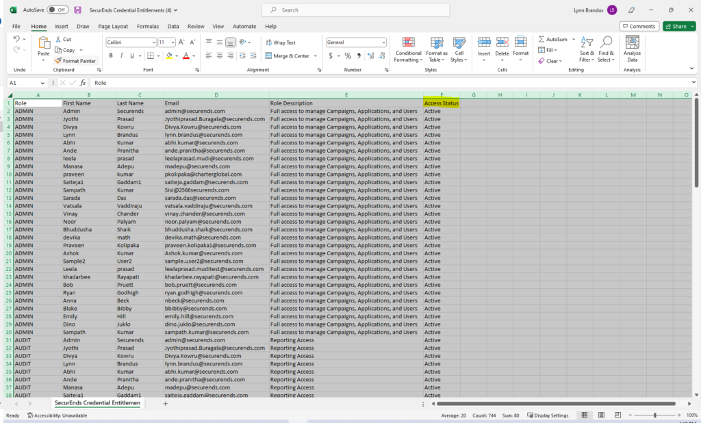The image size is (701, 423).
Task: Toggle the AutoSave switch
Action: [x=58, y=10]
